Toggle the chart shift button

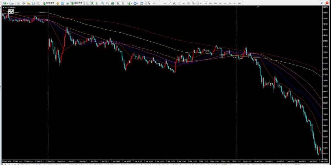pos(123,3)
